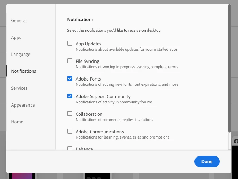Click 'Notifications for learning, events' description
Image resolution: width=238 pixels, height=179 pixels.
[123, 137]
